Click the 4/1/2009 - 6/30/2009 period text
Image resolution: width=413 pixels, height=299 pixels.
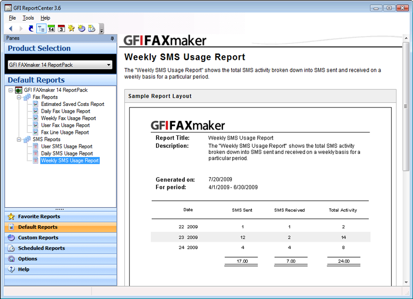click(x=233, y=187)
